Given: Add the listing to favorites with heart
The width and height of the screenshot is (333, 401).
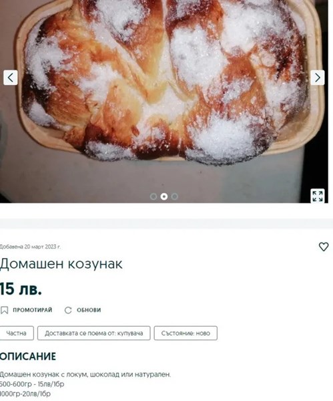Looking at the screenshot, I should pos(324,247).
